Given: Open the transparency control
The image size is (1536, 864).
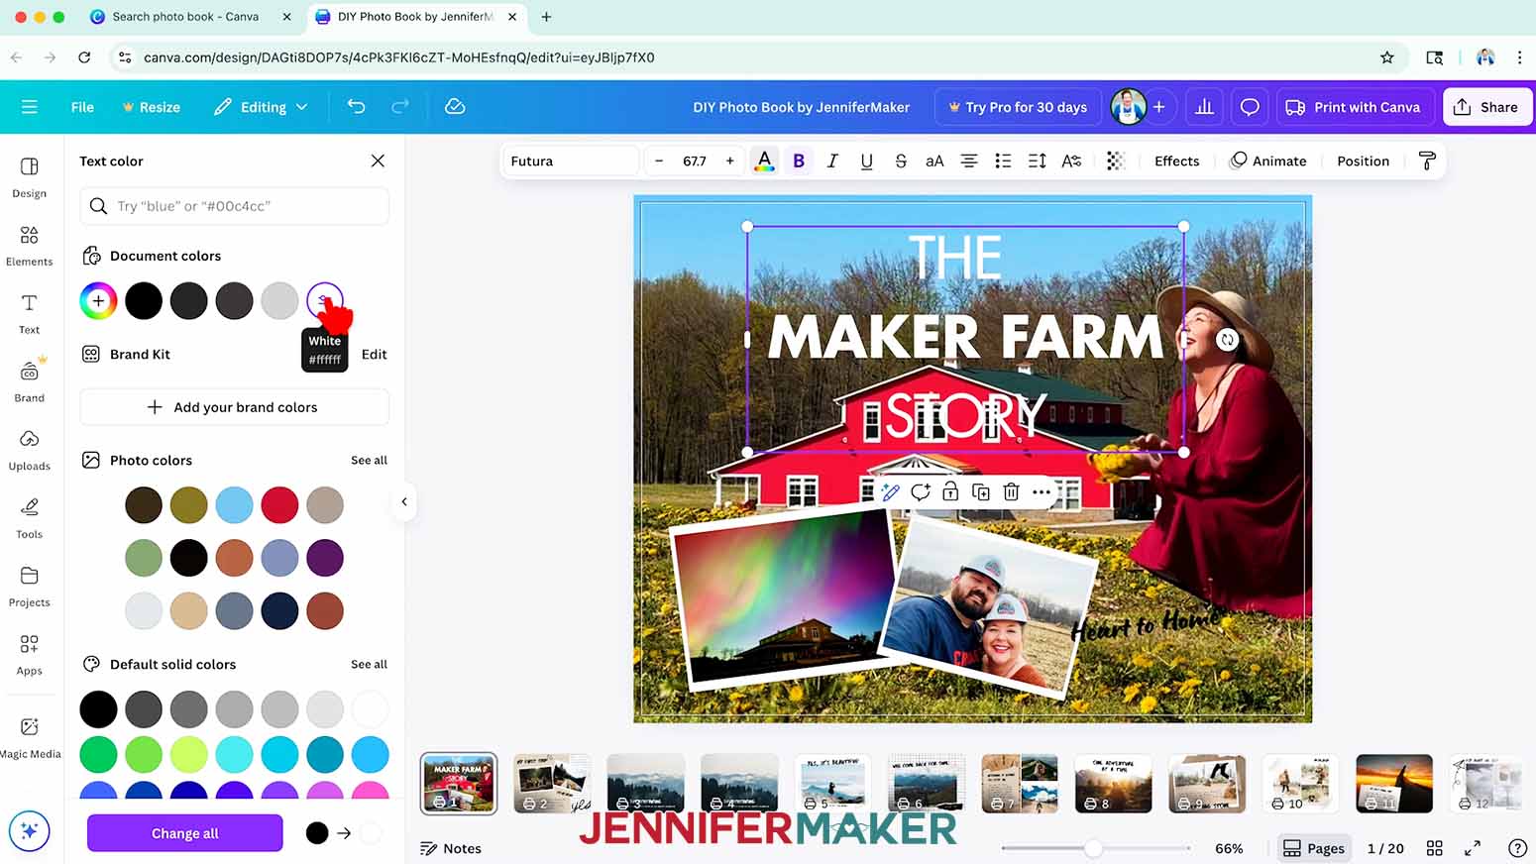Looking at the screenshot, I should [x=1116, y=161].
